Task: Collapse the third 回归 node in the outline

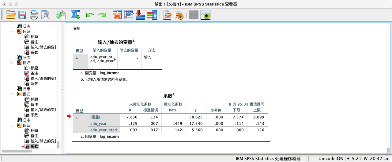Action: pos(12,94)
